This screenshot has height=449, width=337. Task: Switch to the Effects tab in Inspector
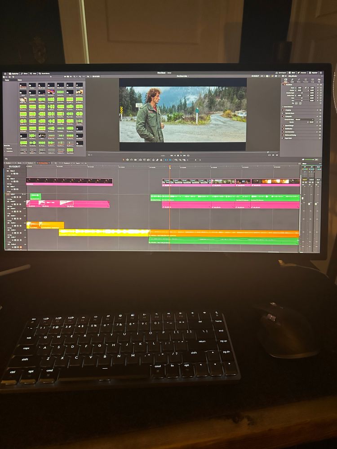coord(299,80)
